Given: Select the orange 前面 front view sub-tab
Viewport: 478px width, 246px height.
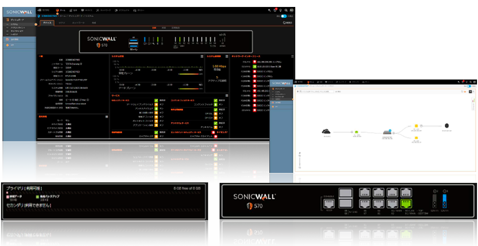Looking at the screenshot, I should [154, 28].
